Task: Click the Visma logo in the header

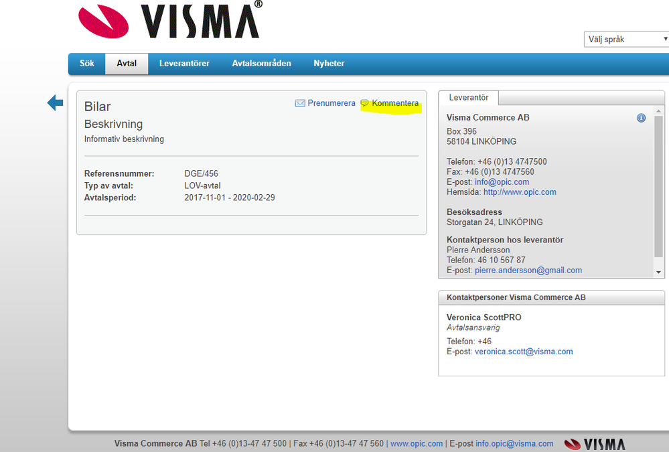Action: [x=170, y=20]
